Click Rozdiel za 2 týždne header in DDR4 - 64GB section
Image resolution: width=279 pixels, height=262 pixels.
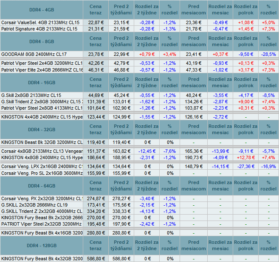pyautogui.click(x=147, y=186)
